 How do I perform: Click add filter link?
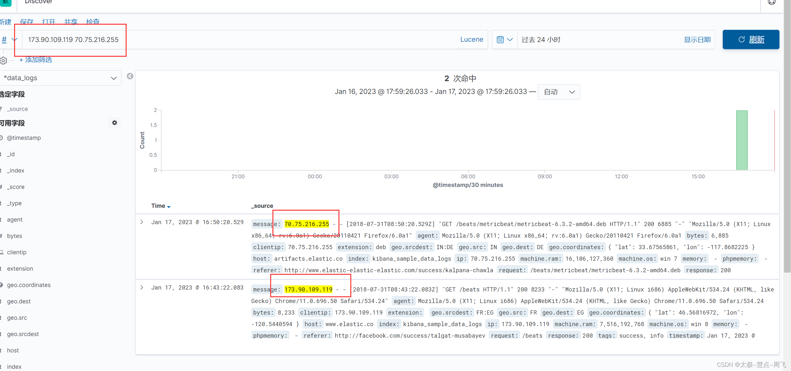[36, 60]
